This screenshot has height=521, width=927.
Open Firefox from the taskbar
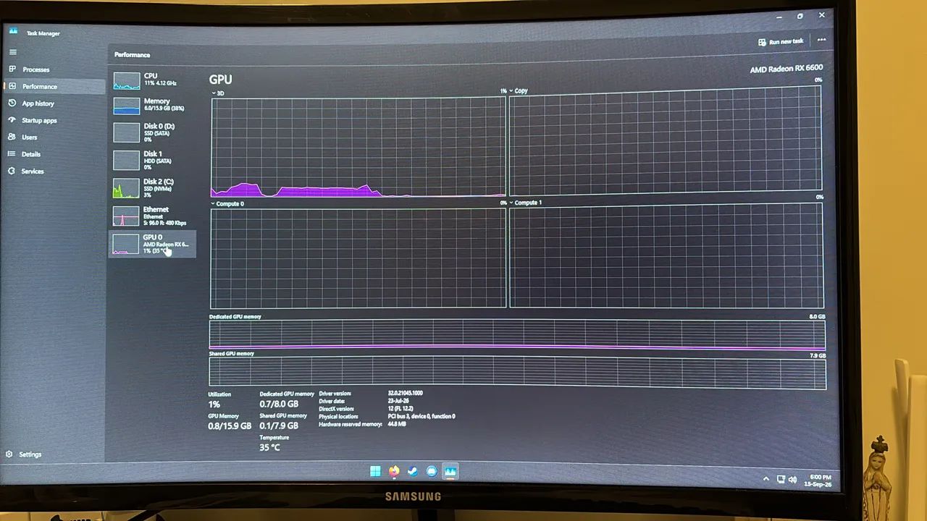click(x=394, y=471)
